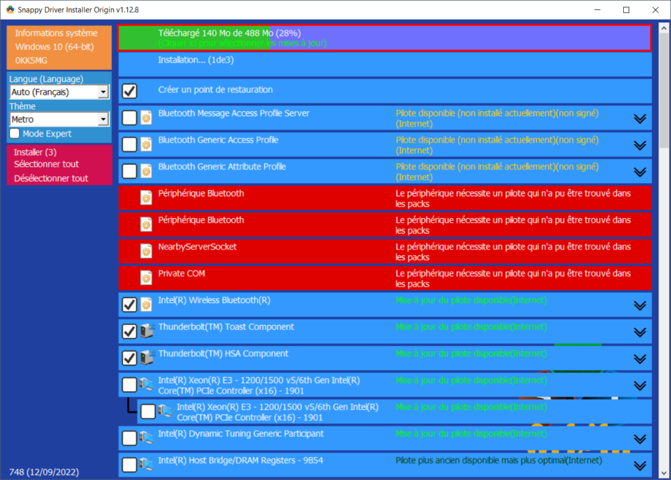Click the Private COM device icon
Viewport: 671px width, 480px height.
click(x=146, y=278)
